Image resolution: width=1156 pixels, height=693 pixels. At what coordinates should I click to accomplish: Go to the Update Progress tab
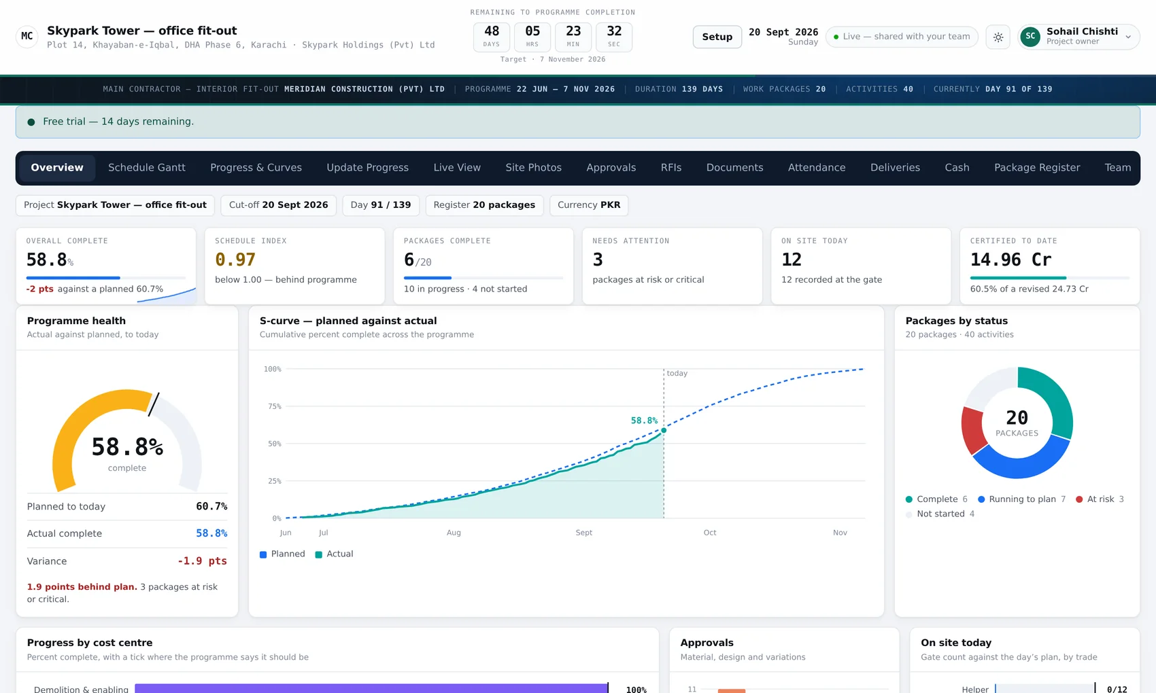(367, 168)
